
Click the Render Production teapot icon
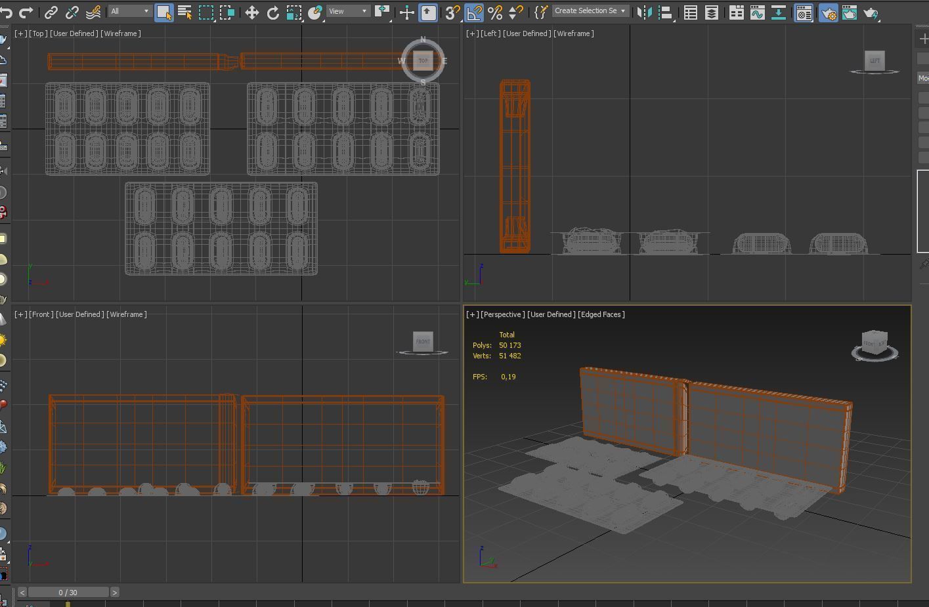pos(871,12)
